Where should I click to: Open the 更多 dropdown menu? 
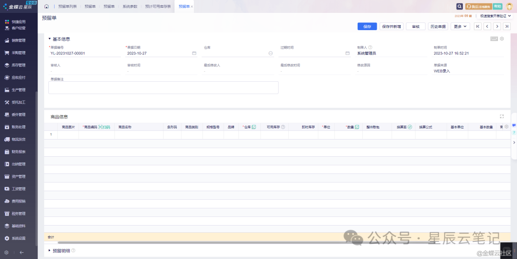[461, 27]
